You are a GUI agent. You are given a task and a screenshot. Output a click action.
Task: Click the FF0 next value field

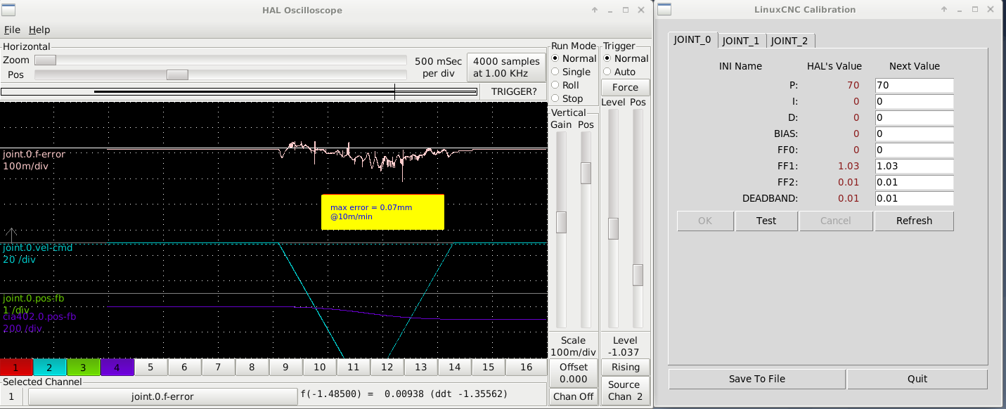point(914,150)
